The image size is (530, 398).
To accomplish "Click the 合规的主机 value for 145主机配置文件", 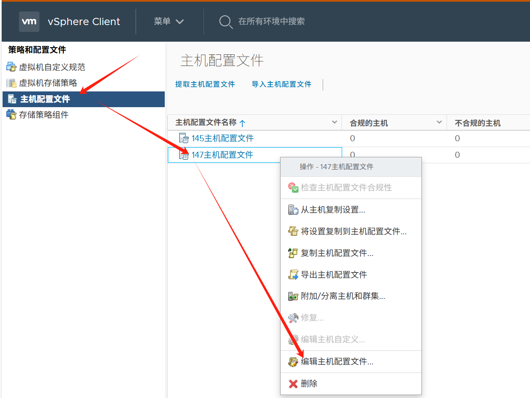I will 352,138.
